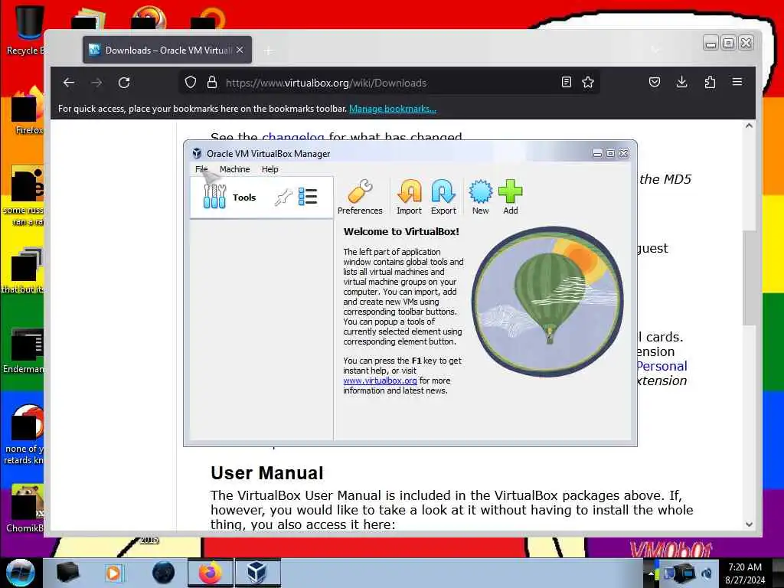
Task: Click the Firefox taskbar button
Action: 210,573
